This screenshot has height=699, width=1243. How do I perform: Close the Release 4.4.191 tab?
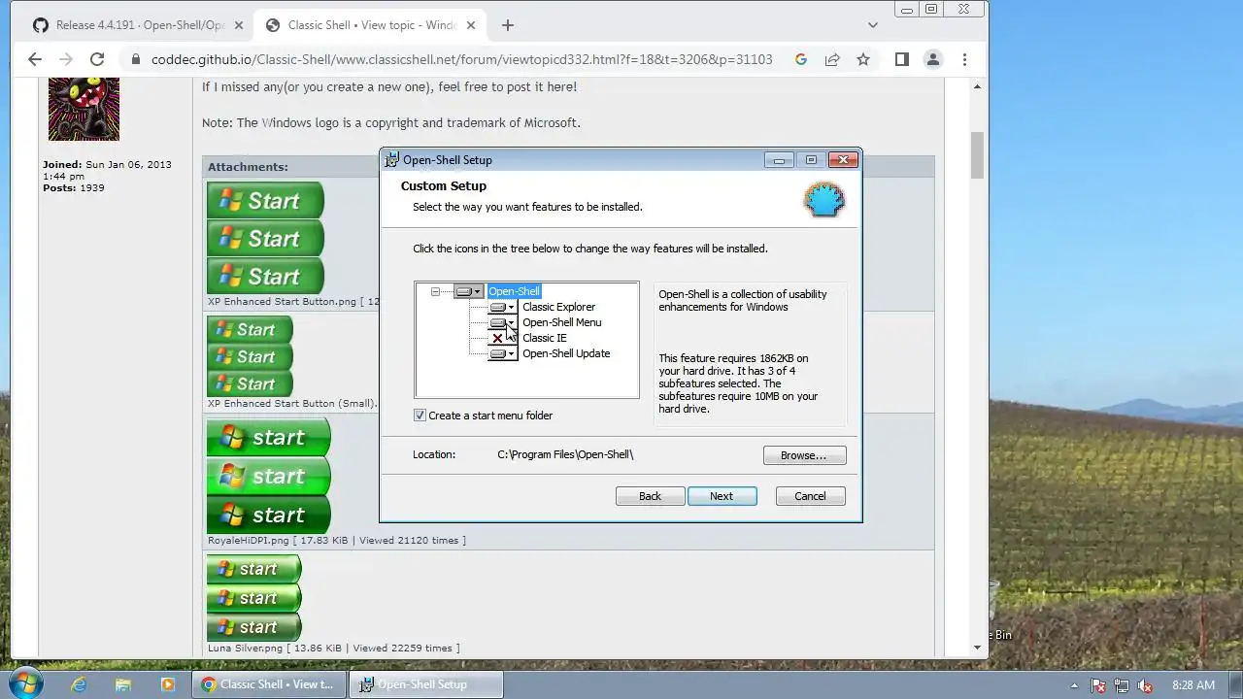(239, 25)
